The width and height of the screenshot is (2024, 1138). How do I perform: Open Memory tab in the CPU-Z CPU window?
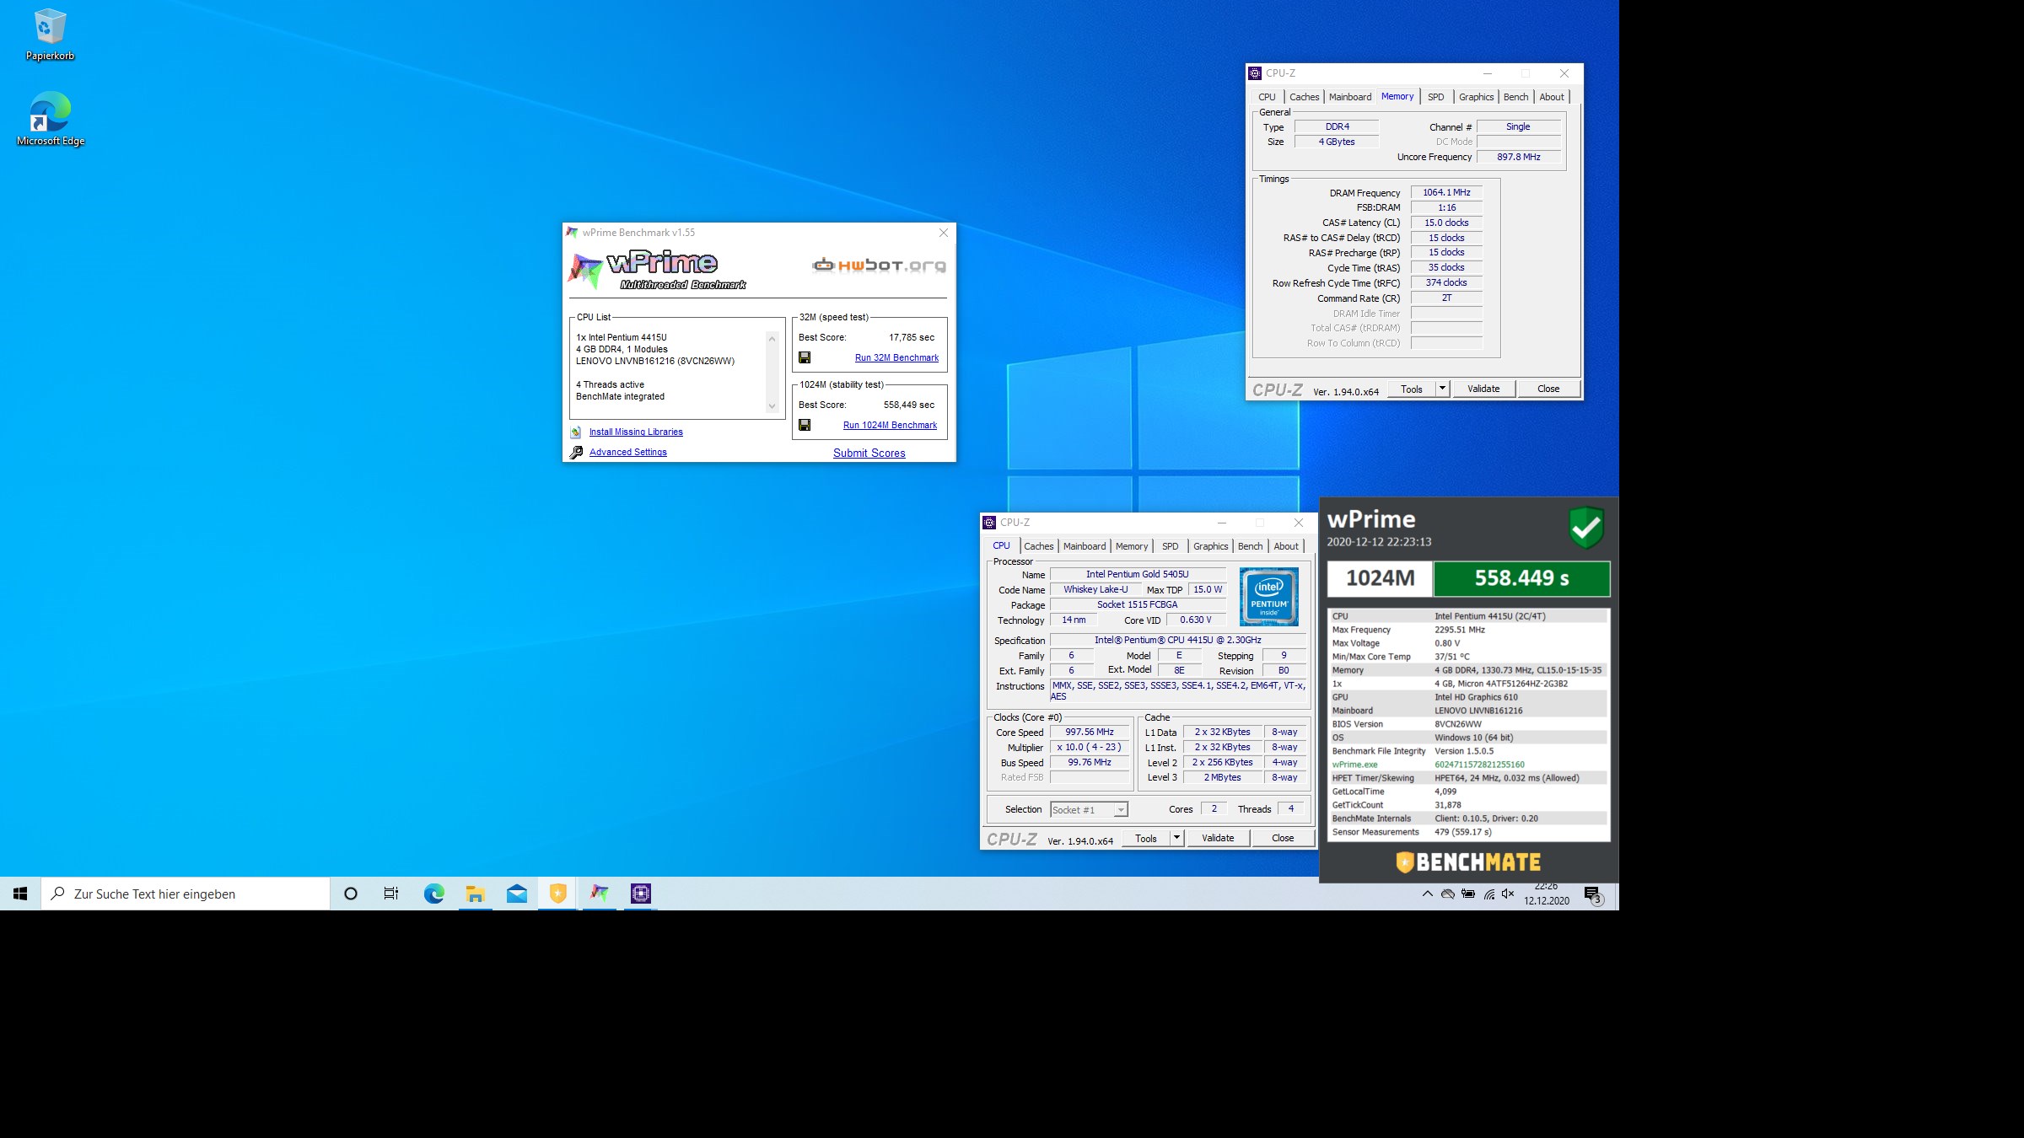[x=1132, y=546]
